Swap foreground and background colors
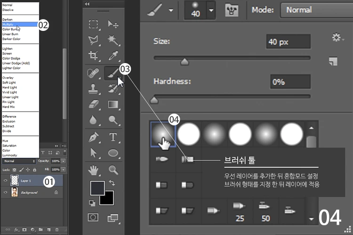This screenshot has height=235, width=353. click(112, 183)
